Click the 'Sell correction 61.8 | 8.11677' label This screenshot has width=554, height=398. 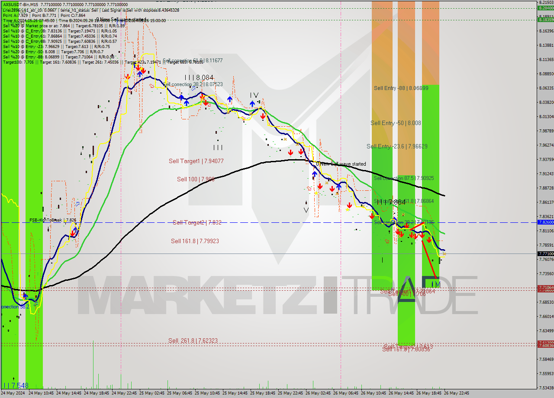193,61
